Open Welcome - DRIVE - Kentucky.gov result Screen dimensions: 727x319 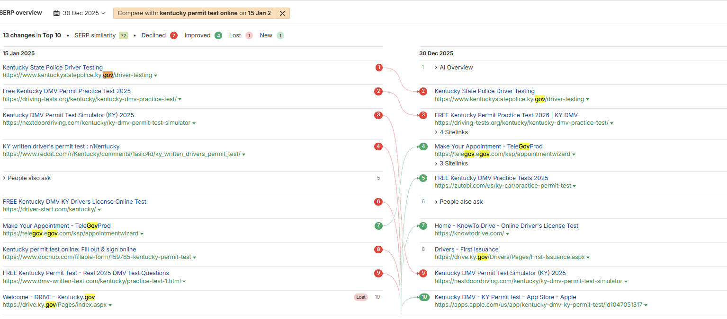point(49,297)
